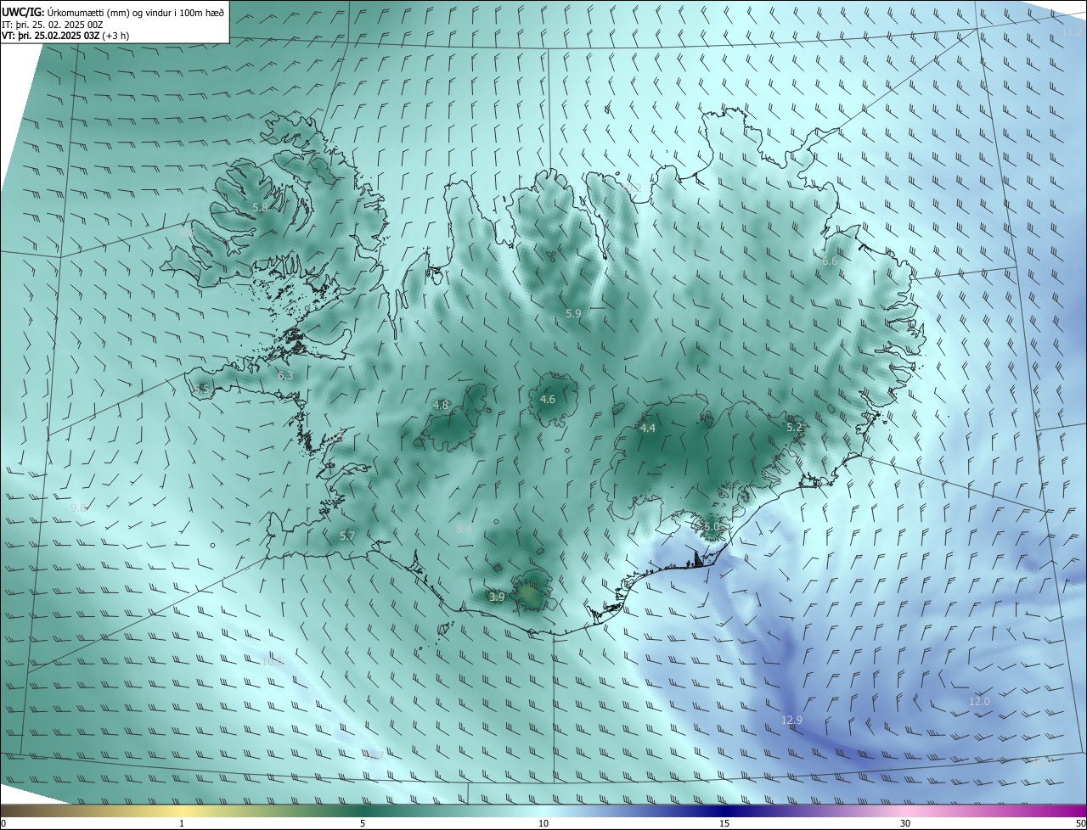Click the 4.6 value on the central glacier
Screen dimensions: 1087x830
pyautogui.click(x=548, y=399)
